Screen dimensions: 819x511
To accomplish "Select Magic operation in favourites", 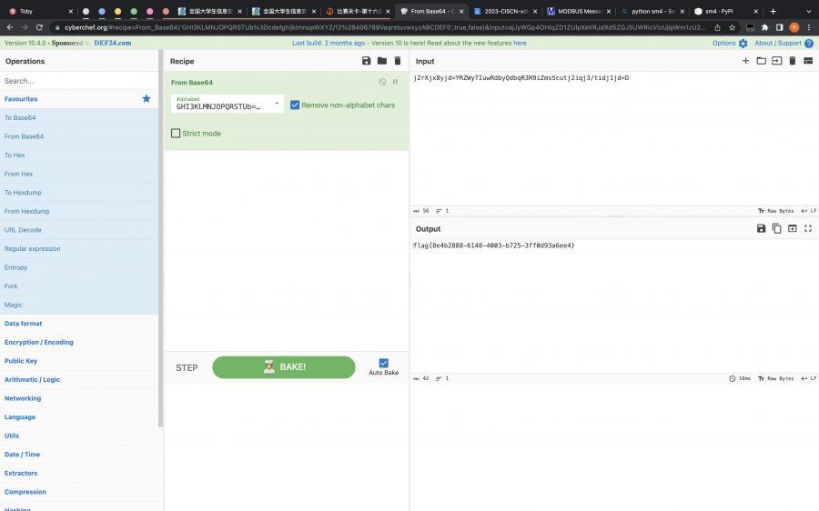I will pyautogui.click(x=79, y=305).
